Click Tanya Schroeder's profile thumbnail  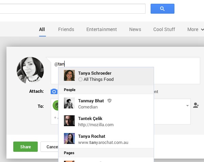click(x=69, y=75)
